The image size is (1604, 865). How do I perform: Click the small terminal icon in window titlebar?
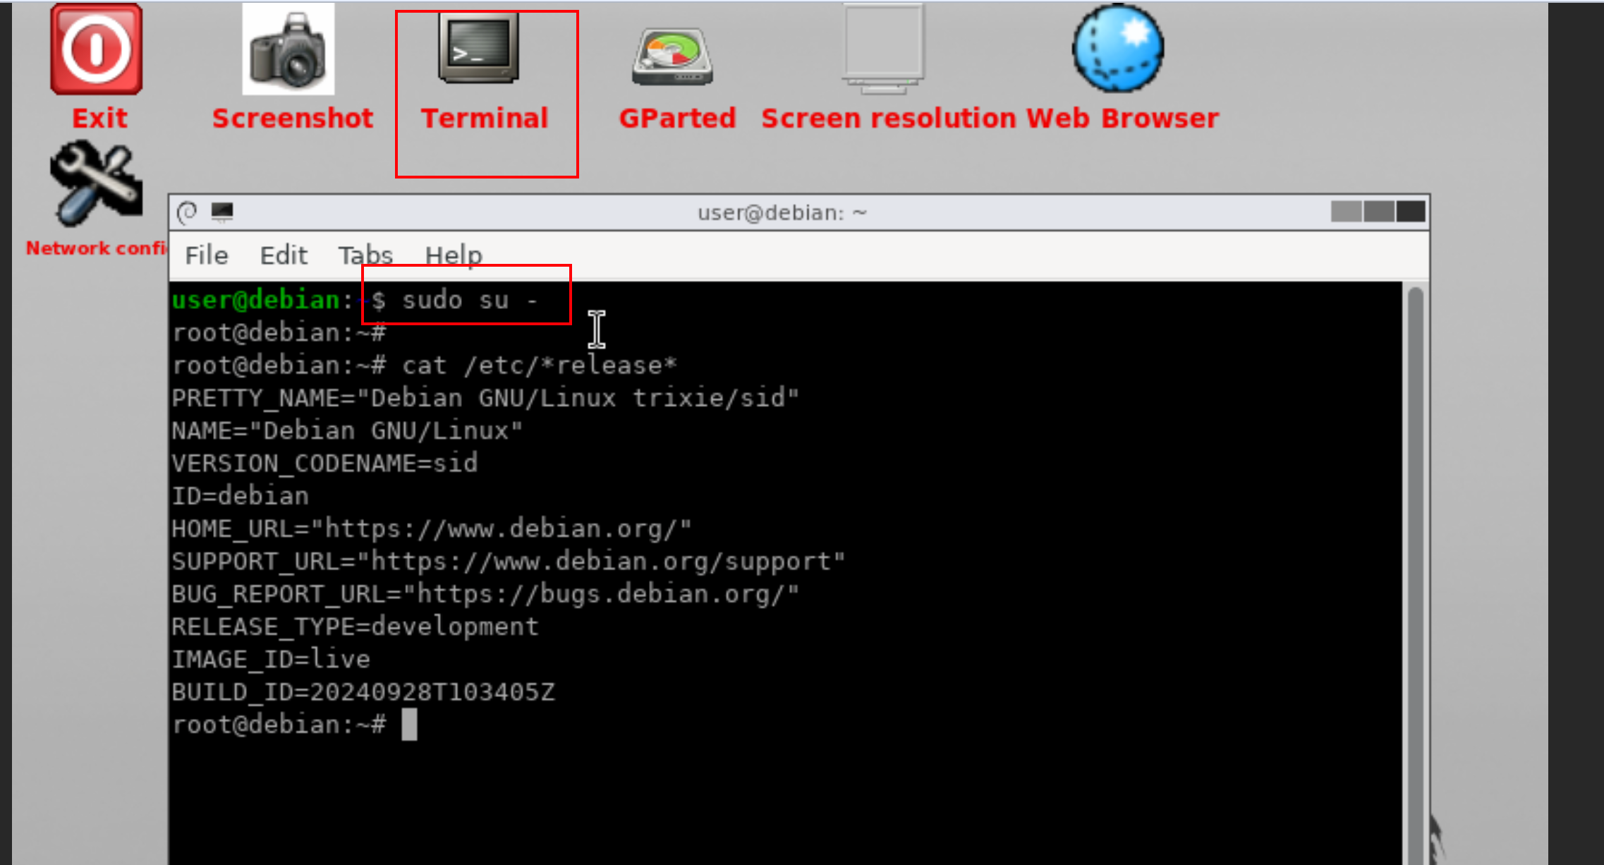click(x=222, y=212)
